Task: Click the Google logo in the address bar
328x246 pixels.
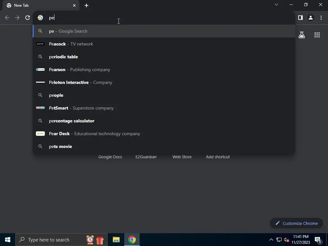Action: tap(40, 18)
